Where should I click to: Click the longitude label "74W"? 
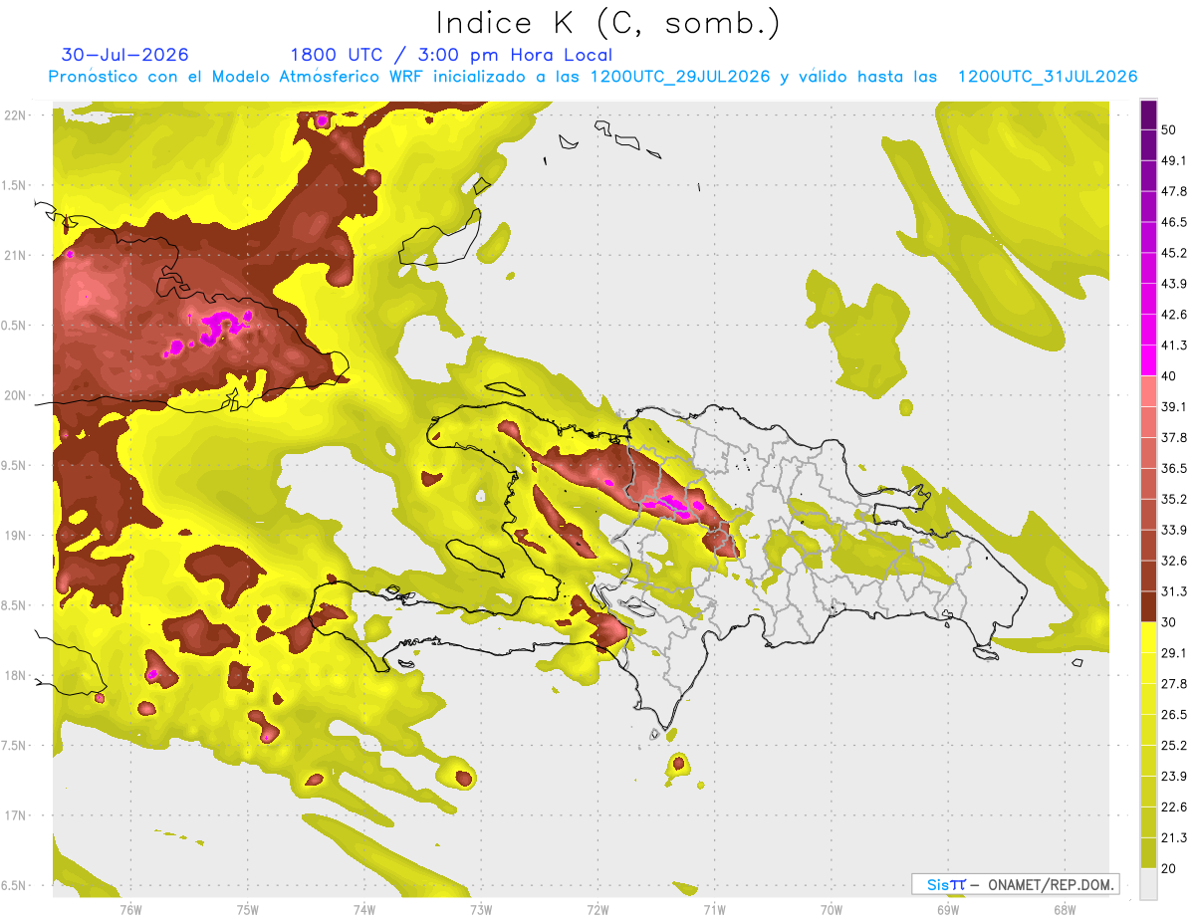click(364, 909)
